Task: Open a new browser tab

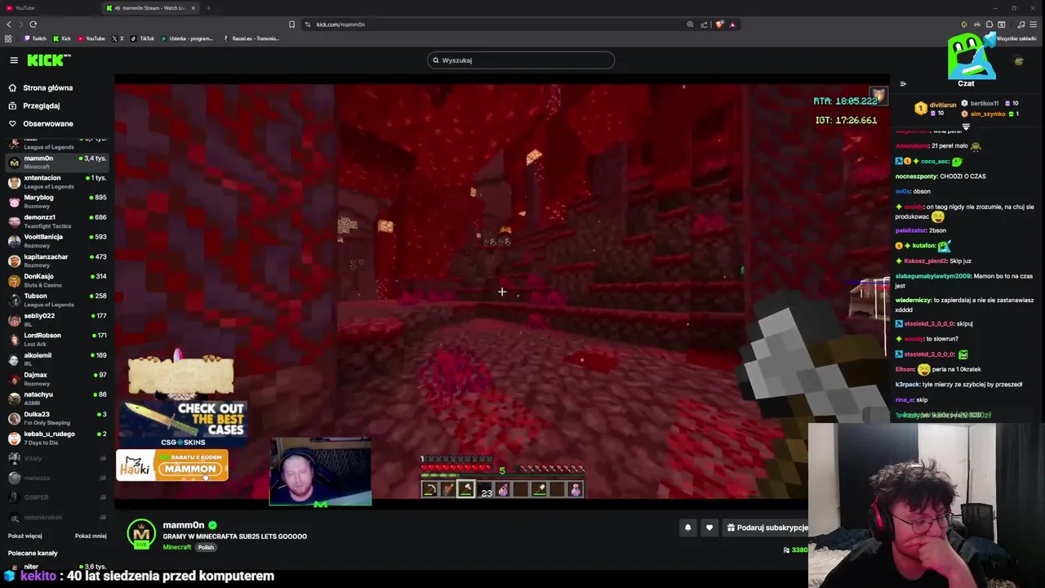Action: coord(208,8)
